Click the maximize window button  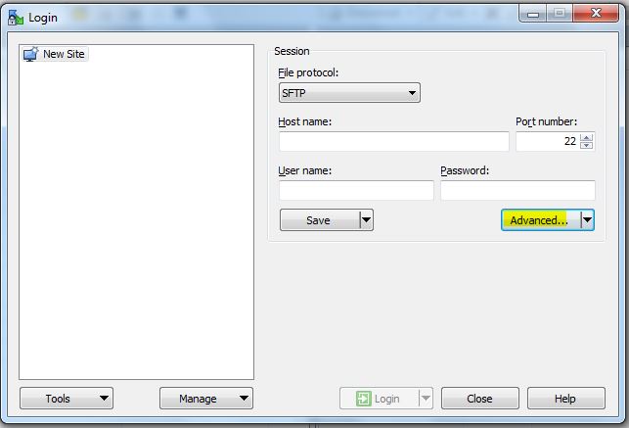pyautogui.click(x=560, y=14)
